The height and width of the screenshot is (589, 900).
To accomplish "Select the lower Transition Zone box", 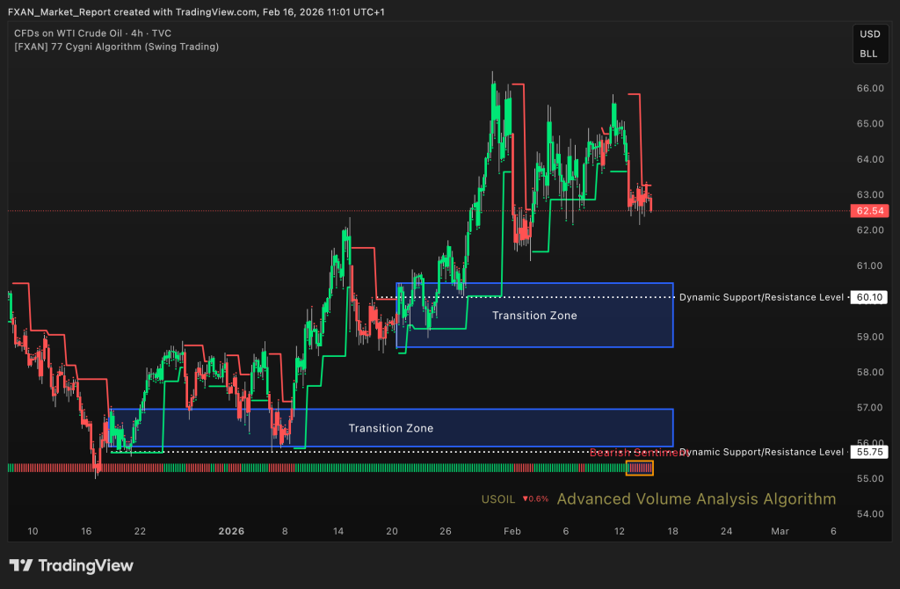I will point(390,428).
